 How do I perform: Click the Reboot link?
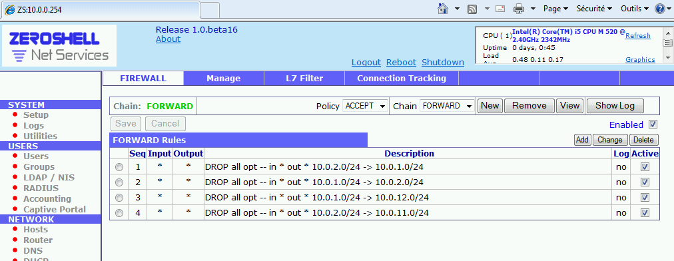pos(401,63)
